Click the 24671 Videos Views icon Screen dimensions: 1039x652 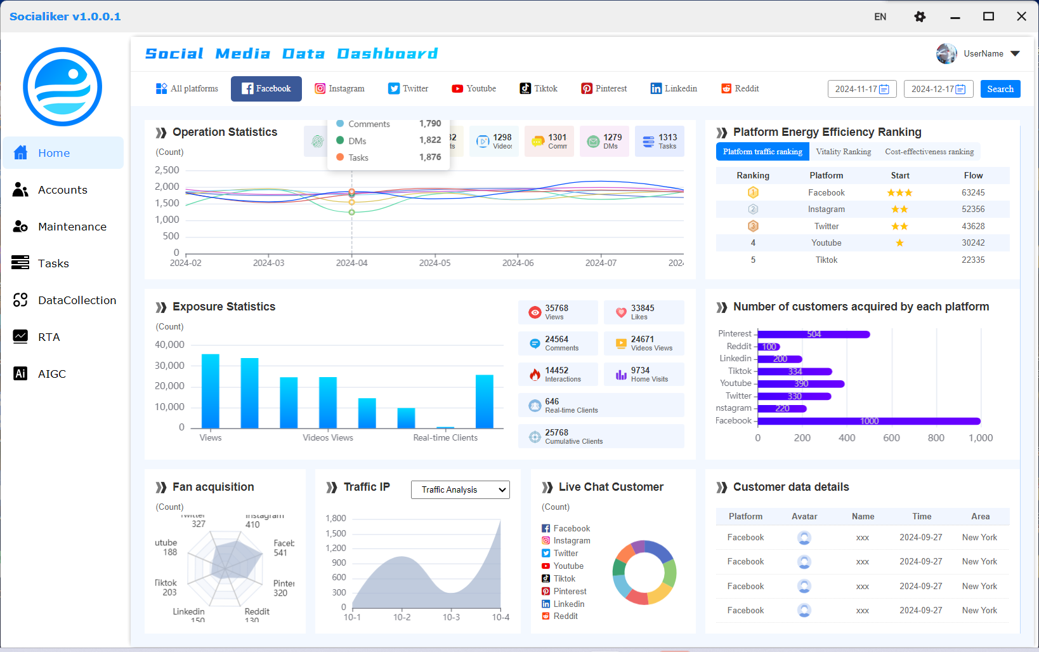[x=621, y=343]
